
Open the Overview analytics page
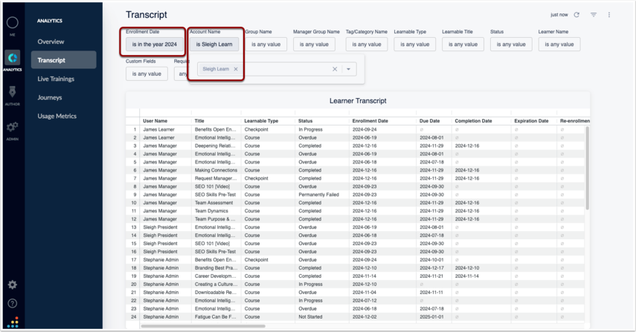coord(51,42)
